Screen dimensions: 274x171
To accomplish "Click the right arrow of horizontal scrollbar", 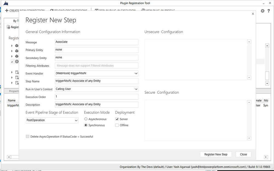I will (x=266, y=157).
